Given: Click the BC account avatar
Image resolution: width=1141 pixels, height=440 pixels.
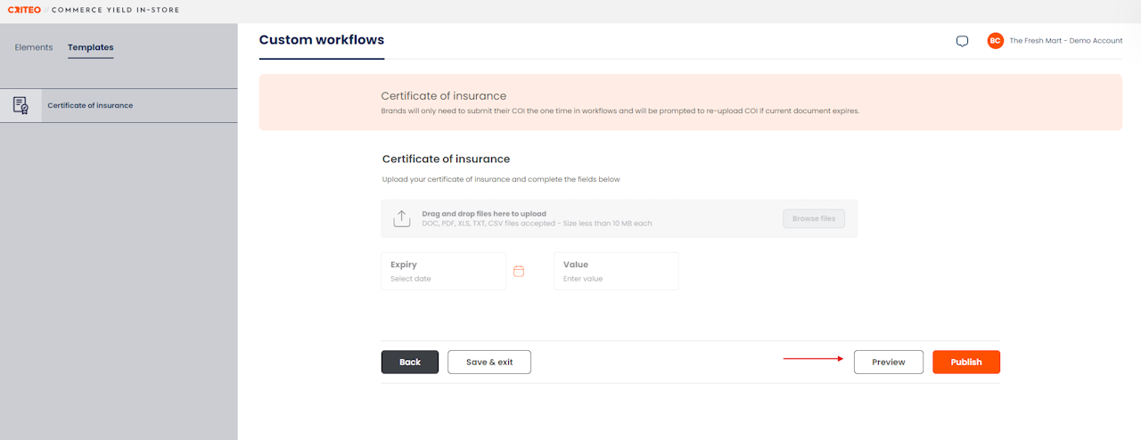Looking at the screenshot, I should click(995, 41).
